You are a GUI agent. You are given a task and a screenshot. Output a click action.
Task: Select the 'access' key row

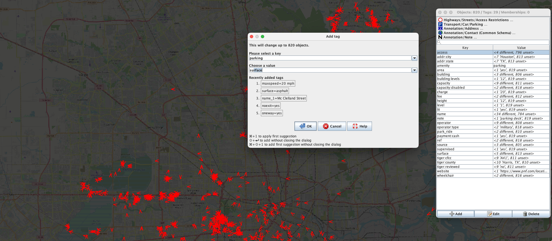coord(465,52)
